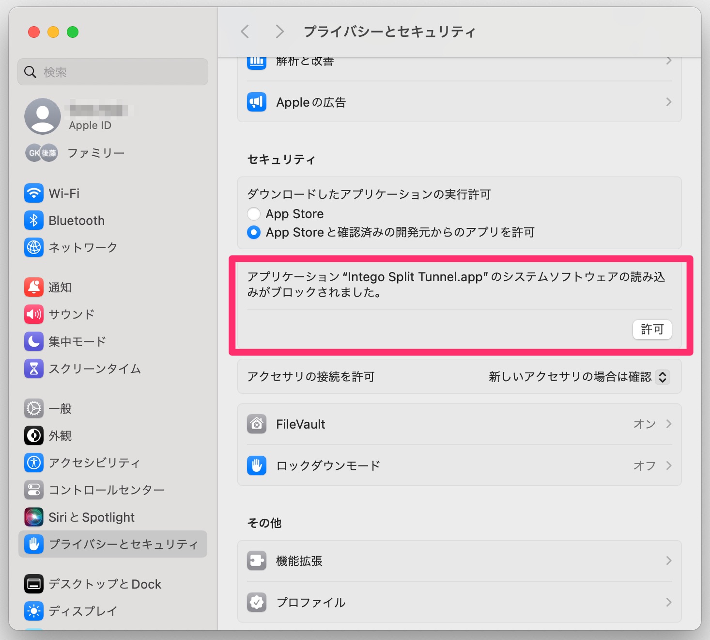
Task: Click the 解析と改善 chart icon
Action: 257,63
